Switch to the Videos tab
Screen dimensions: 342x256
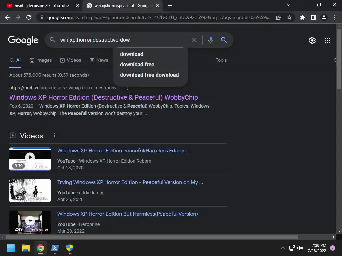71,60
